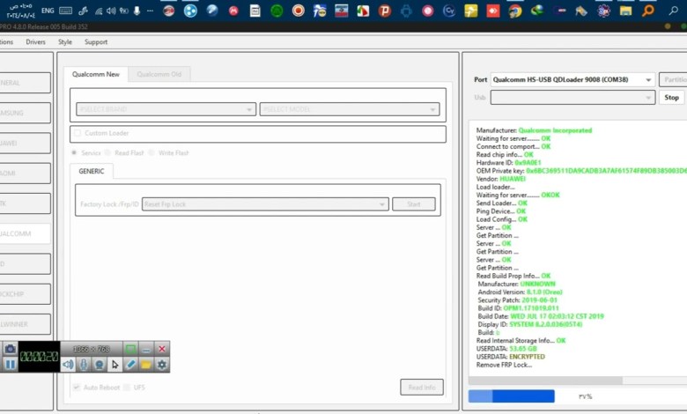Screen dimensions: 687x414
Task: Select the pen annotation icon in recorder
Action: [131, 364]
